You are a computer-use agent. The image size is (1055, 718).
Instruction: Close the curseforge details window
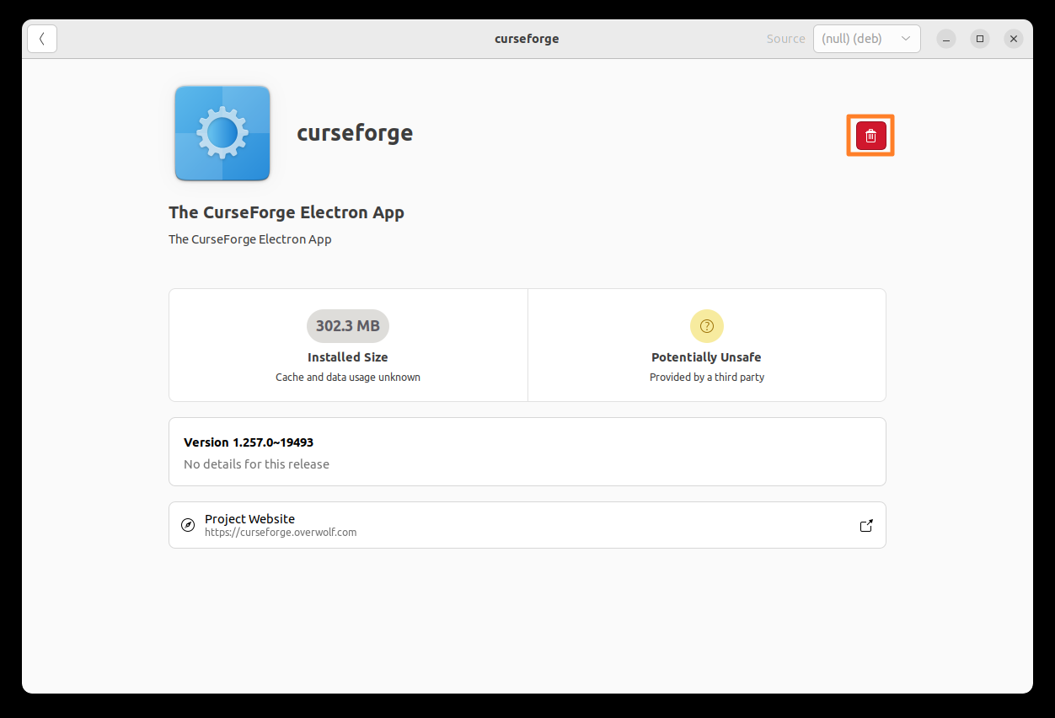click(1014, 39)
